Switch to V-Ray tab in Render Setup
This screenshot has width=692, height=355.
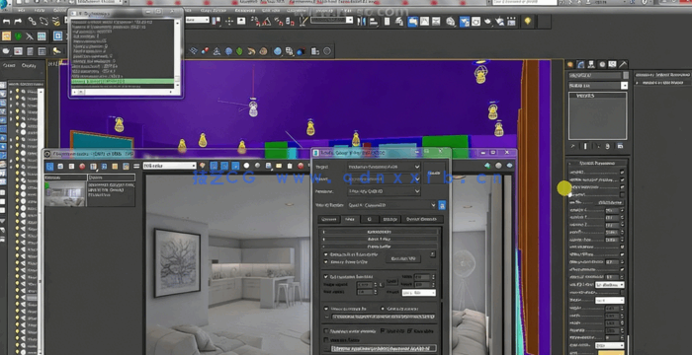click(350, 219)
